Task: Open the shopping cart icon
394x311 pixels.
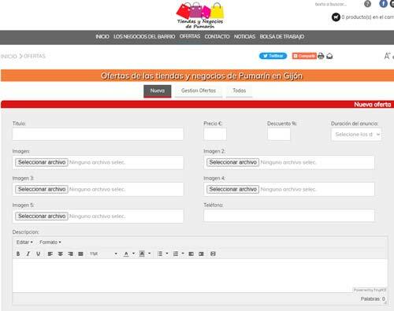Action: 336,17
